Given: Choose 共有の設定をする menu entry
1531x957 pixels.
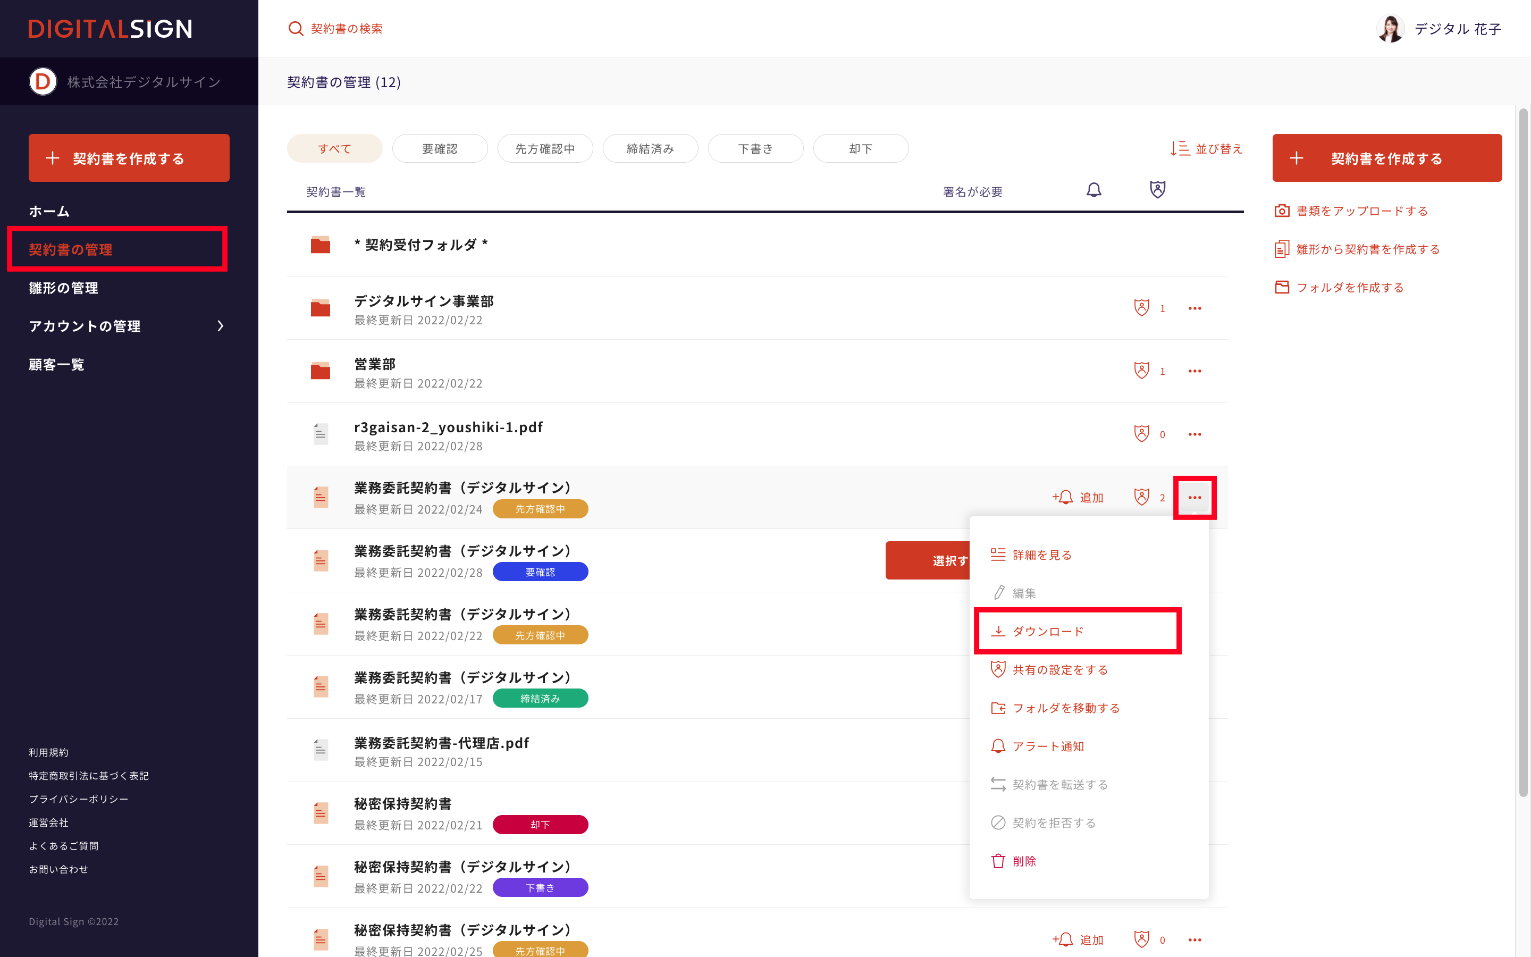Looking at the screenshot, I should tap(1059, 670).
